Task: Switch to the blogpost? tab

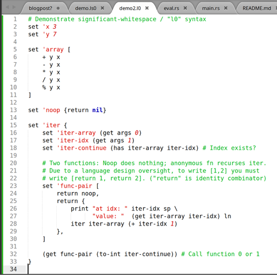Action: click(x=40, y=8)
